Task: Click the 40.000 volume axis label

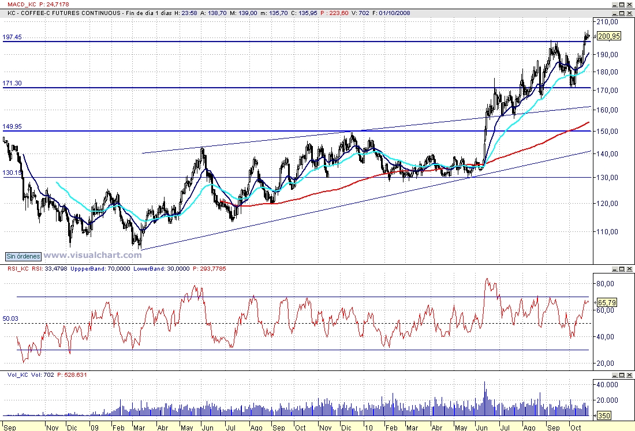Action: click(x=607, y=385)
